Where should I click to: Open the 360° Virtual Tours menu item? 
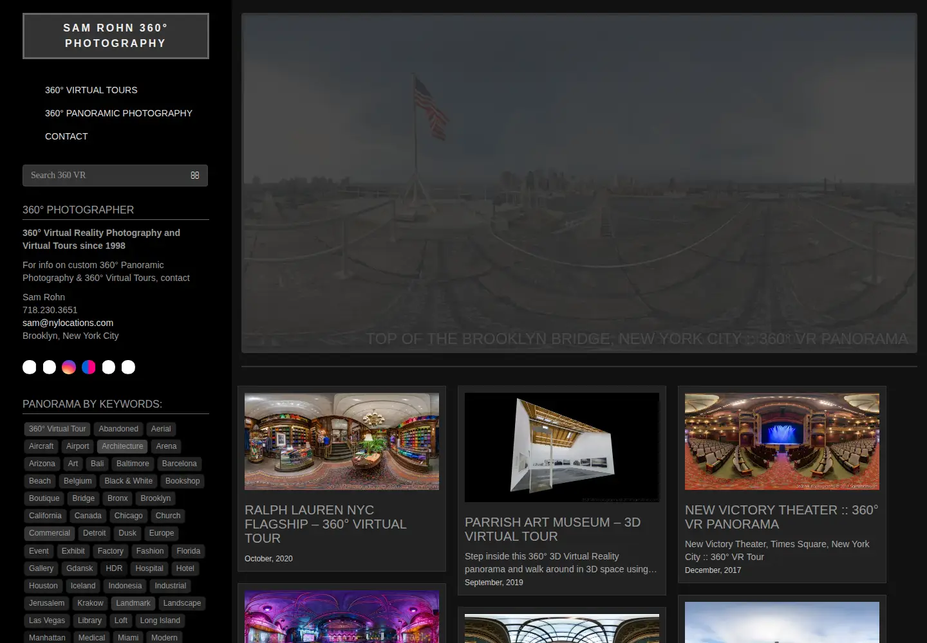(91, 90)
